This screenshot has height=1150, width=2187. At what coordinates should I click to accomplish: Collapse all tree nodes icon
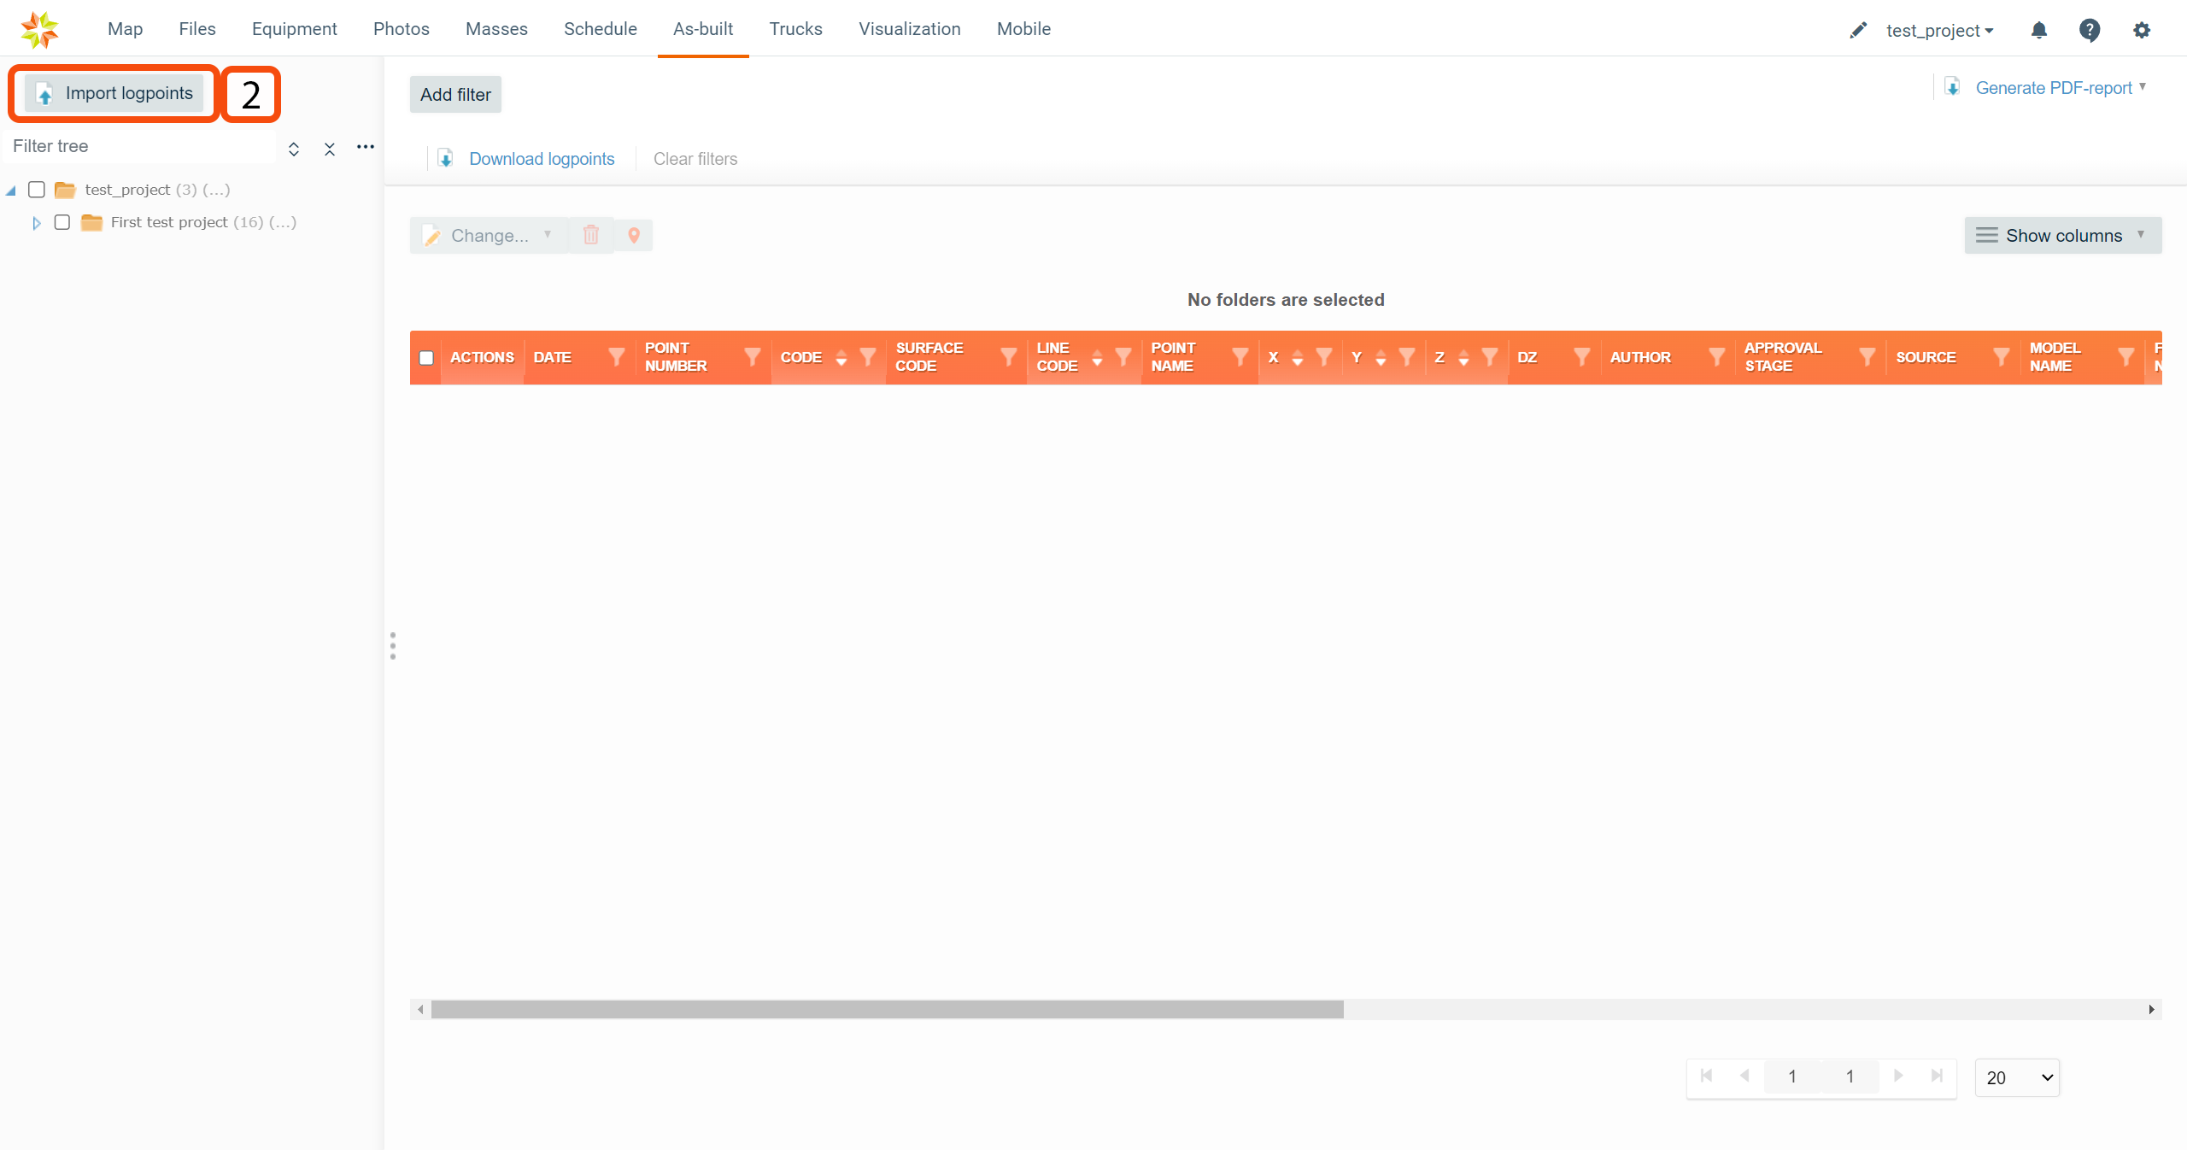[330, 149]
